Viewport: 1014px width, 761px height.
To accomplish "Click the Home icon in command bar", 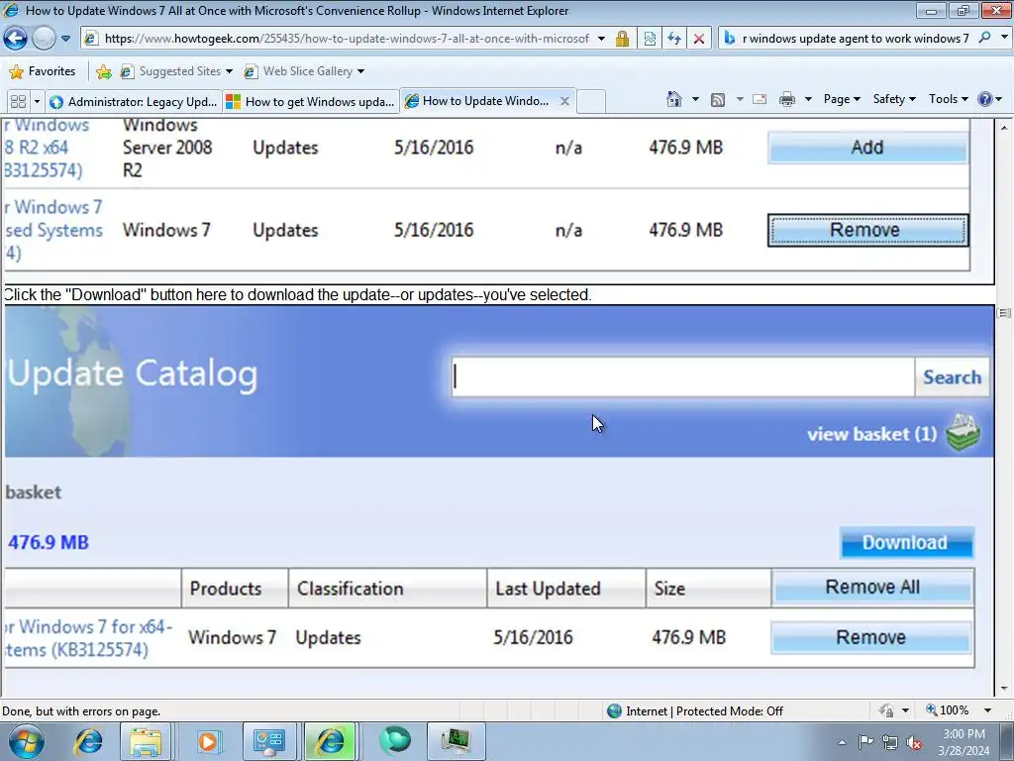I will click(673, 99).
